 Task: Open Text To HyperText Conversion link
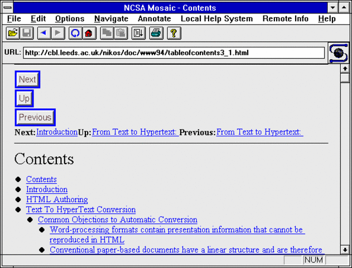(81, 209)
